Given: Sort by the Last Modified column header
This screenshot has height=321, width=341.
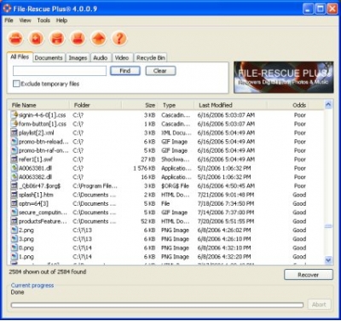Looking at the screenshot, I should (x=231, y=105).
